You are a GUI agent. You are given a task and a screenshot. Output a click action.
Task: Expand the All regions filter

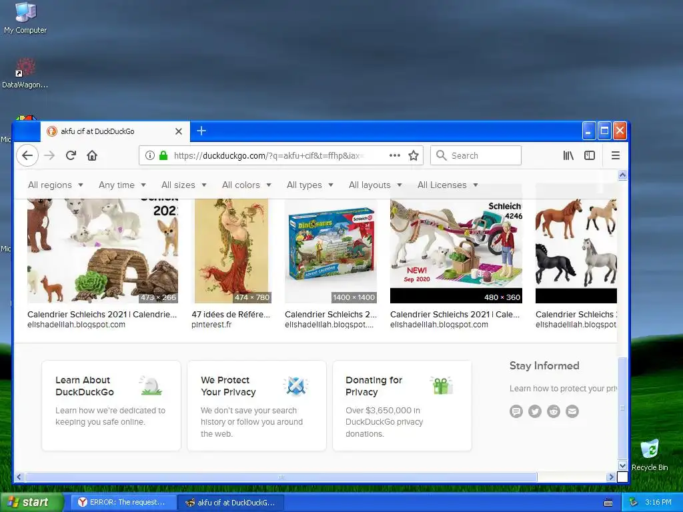pos(55,185)
